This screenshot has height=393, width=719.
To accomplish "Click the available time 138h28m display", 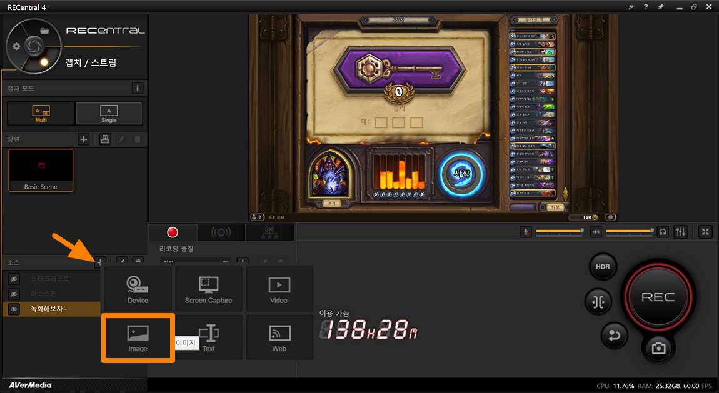I will [x=369, y=330].
